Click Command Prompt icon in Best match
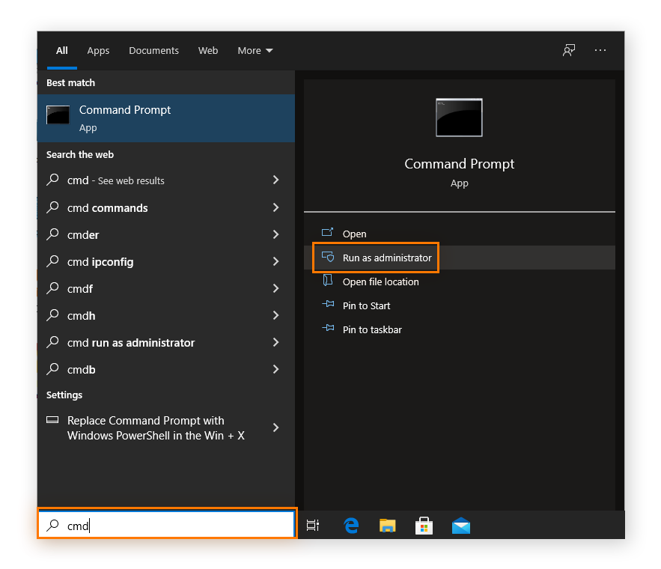 point(58,115)
